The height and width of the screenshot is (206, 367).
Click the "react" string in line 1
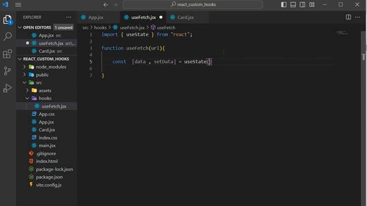[180, 34]
